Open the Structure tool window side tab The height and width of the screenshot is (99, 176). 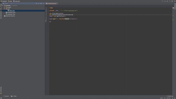1,15
